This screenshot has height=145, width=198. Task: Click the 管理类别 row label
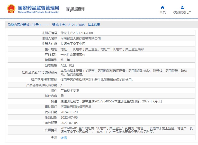pyautogui.click(x=51, y=60)
